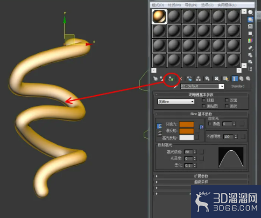Click the Make Preview film icon
Viewport: 261px width, 218px height.
(x=250, y=48)
